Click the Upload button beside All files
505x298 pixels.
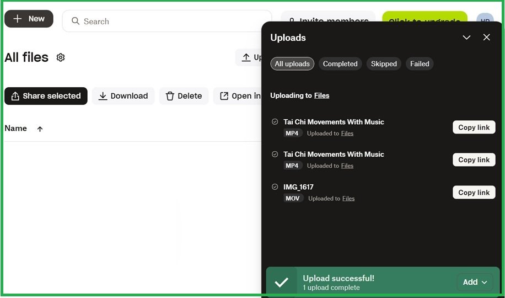tap(248, 57)
